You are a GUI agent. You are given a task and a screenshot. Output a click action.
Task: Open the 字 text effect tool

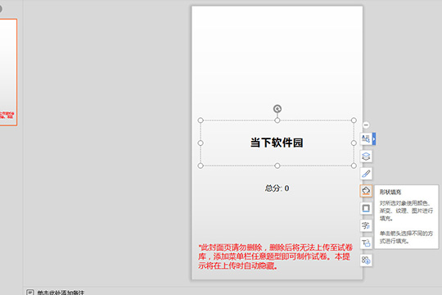[366, 225]
